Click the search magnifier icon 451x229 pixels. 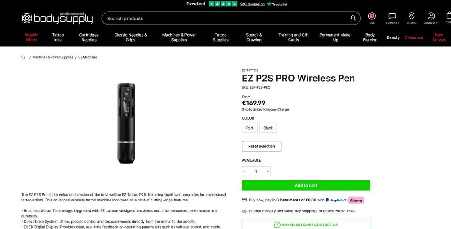353,18
